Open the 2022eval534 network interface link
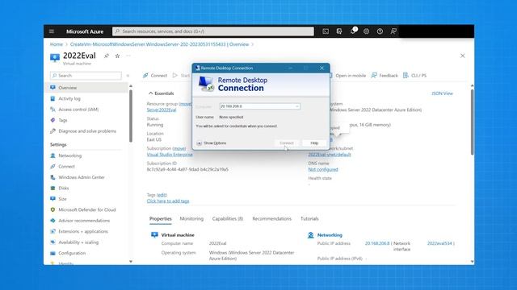The height and width of the screenshot is (290, 517). pos(439,243)
